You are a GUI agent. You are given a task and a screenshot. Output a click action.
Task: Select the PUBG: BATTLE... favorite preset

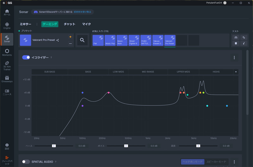tap(146, 40)
